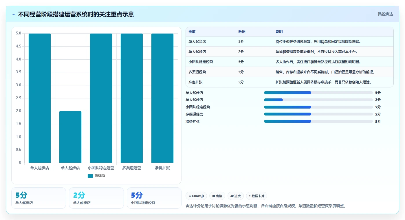Click the bar above the 多渠道经营 axis label
The image size is (405, 220).
pos(132,98)
